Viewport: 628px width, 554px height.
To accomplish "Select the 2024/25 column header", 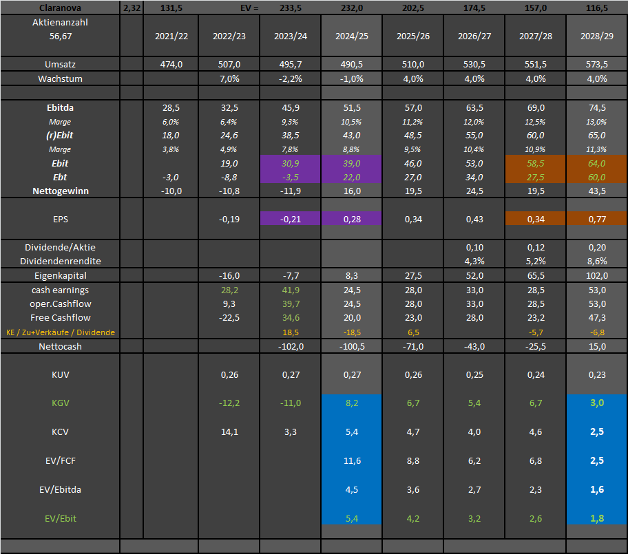I will coord(351,36).
